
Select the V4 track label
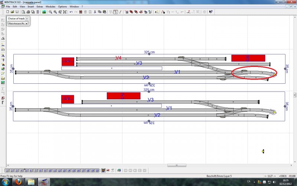coord(118,58)
